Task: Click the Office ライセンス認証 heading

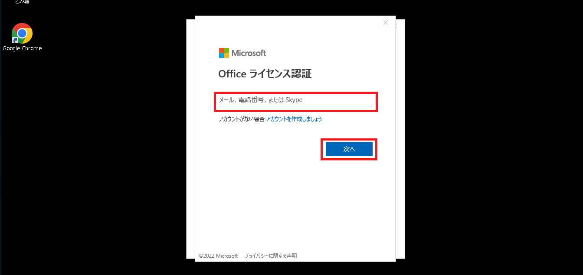Action: (265, 74)
